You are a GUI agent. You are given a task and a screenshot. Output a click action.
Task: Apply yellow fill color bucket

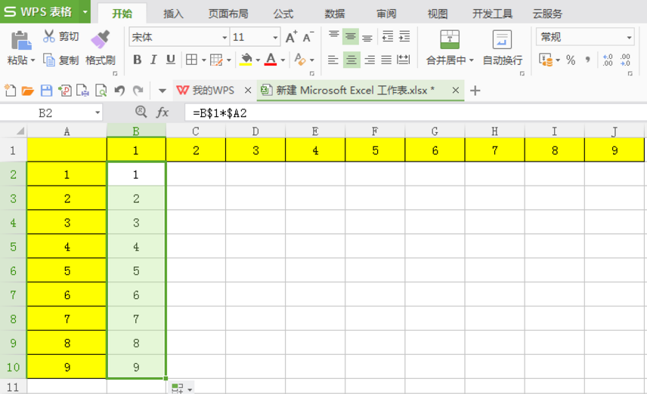[x=246, y=60]
